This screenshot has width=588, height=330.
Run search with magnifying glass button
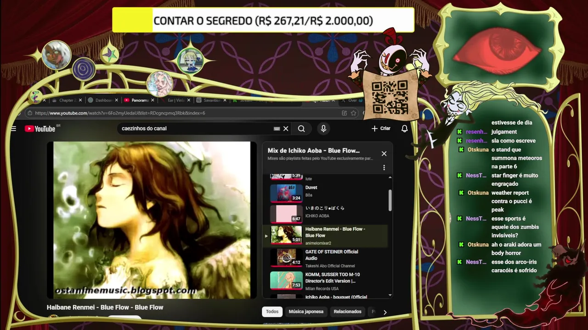(301, 129)
